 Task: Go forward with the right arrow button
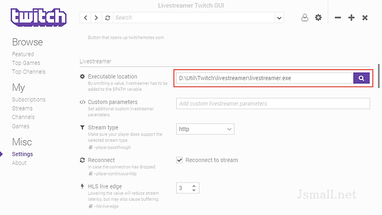[97, 18]
